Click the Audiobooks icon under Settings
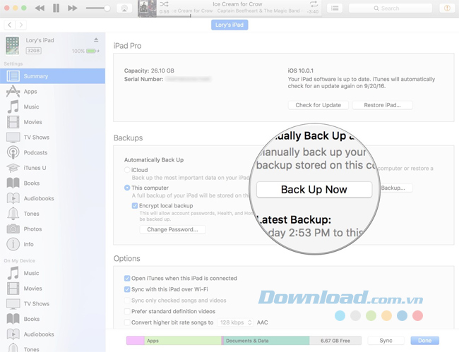The height and width of the screenshot is (352, 459). tap(13, 198)
